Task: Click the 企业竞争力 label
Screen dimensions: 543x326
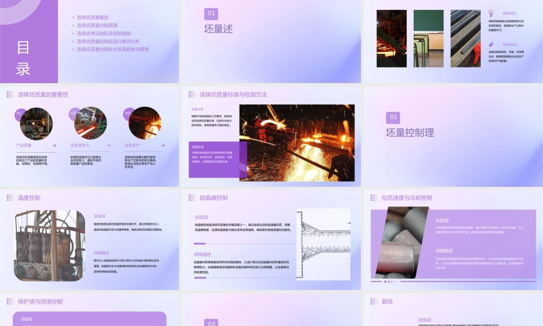Action: 80,146
